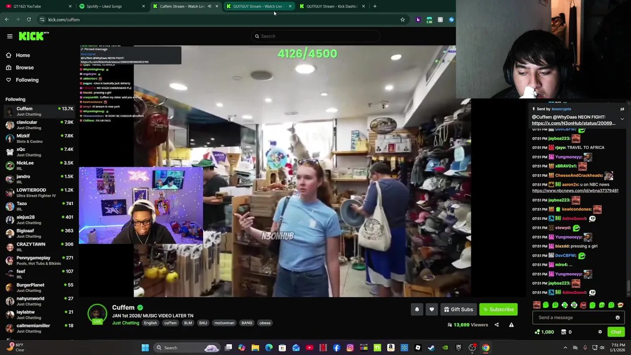
Task: Click the BLM stream tag
Action: [188, 323]
